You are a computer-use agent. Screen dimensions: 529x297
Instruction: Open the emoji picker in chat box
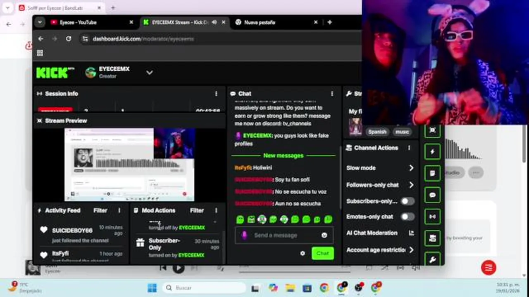pos(324,235)
